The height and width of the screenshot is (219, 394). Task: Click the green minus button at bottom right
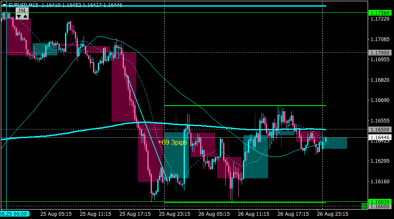364,206
